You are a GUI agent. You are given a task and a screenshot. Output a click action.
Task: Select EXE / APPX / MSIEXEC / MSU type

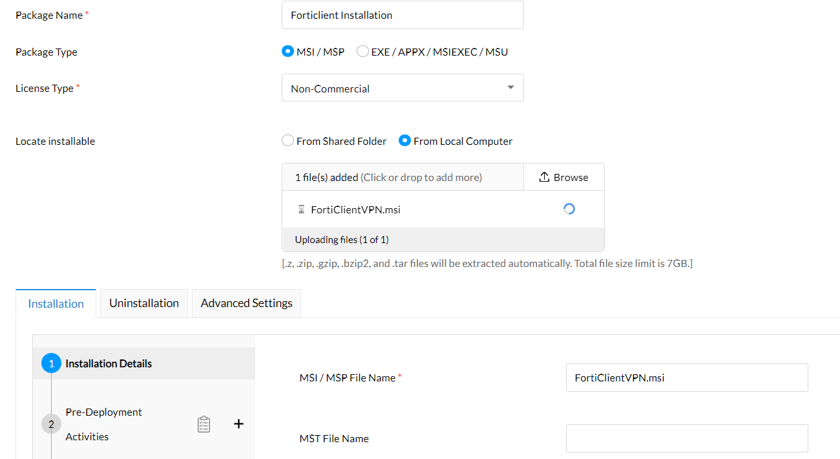point(363,52)
